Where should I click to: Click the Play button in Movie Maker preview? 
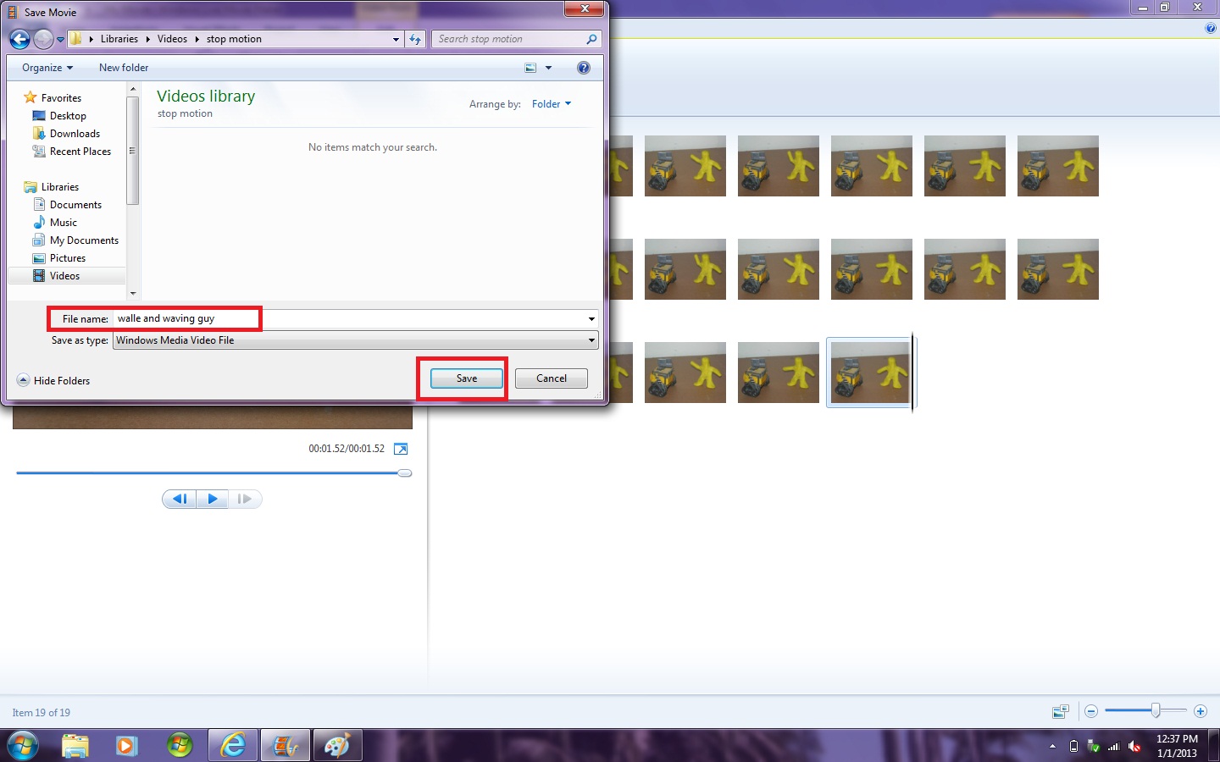213,499
